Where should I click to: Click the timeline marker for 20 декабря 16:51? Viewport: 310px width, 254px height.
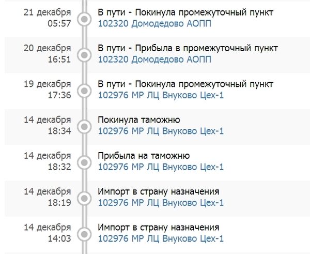point(83,54)
